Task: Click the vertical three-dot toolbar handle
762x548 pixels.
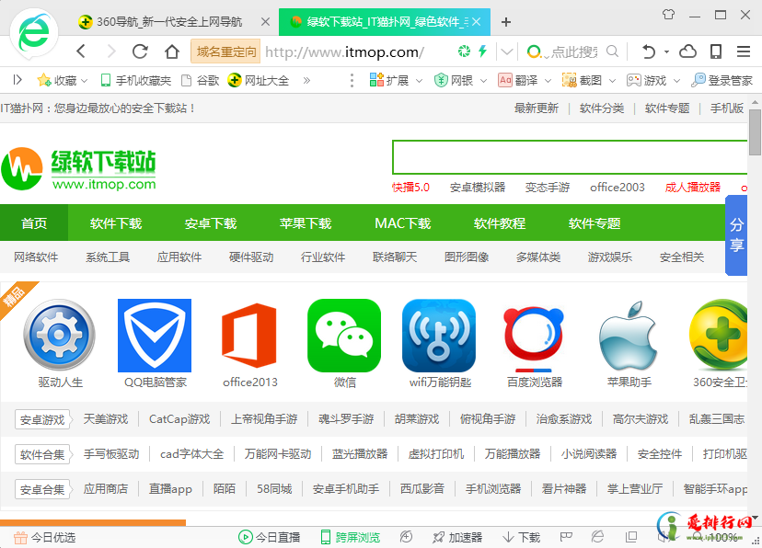Action: 352,80
